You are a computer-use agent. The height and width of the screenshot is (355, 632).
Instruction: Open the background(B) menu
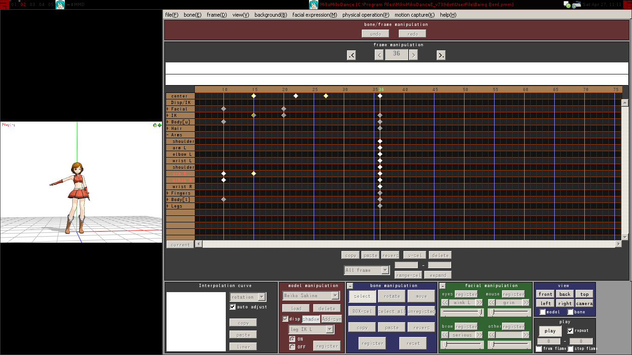[x=271, y=15]
